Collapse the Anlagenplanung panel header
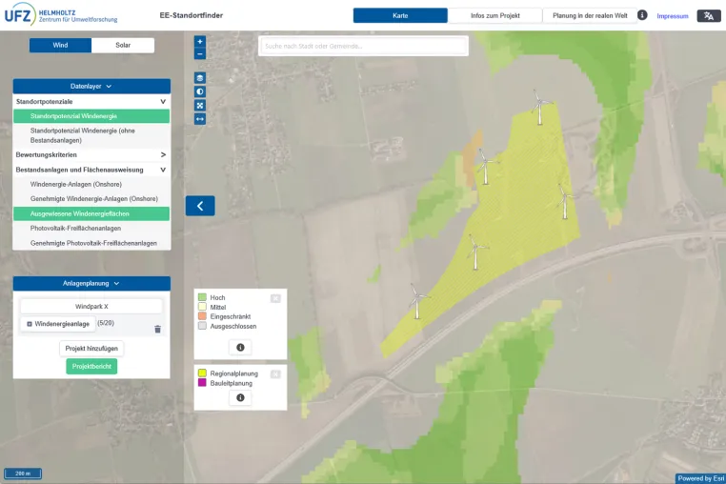The image size is (726, 484). [x=91, y=284]
